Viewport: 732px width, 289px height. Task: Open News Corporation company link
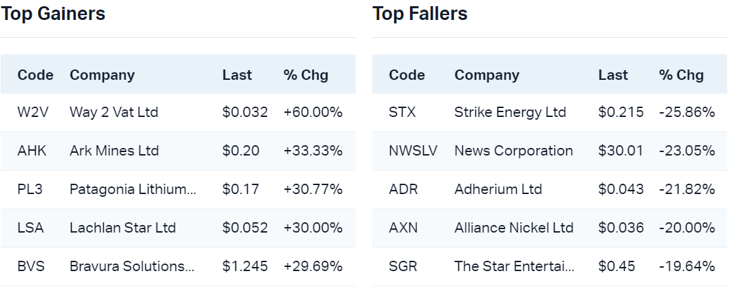513,150
